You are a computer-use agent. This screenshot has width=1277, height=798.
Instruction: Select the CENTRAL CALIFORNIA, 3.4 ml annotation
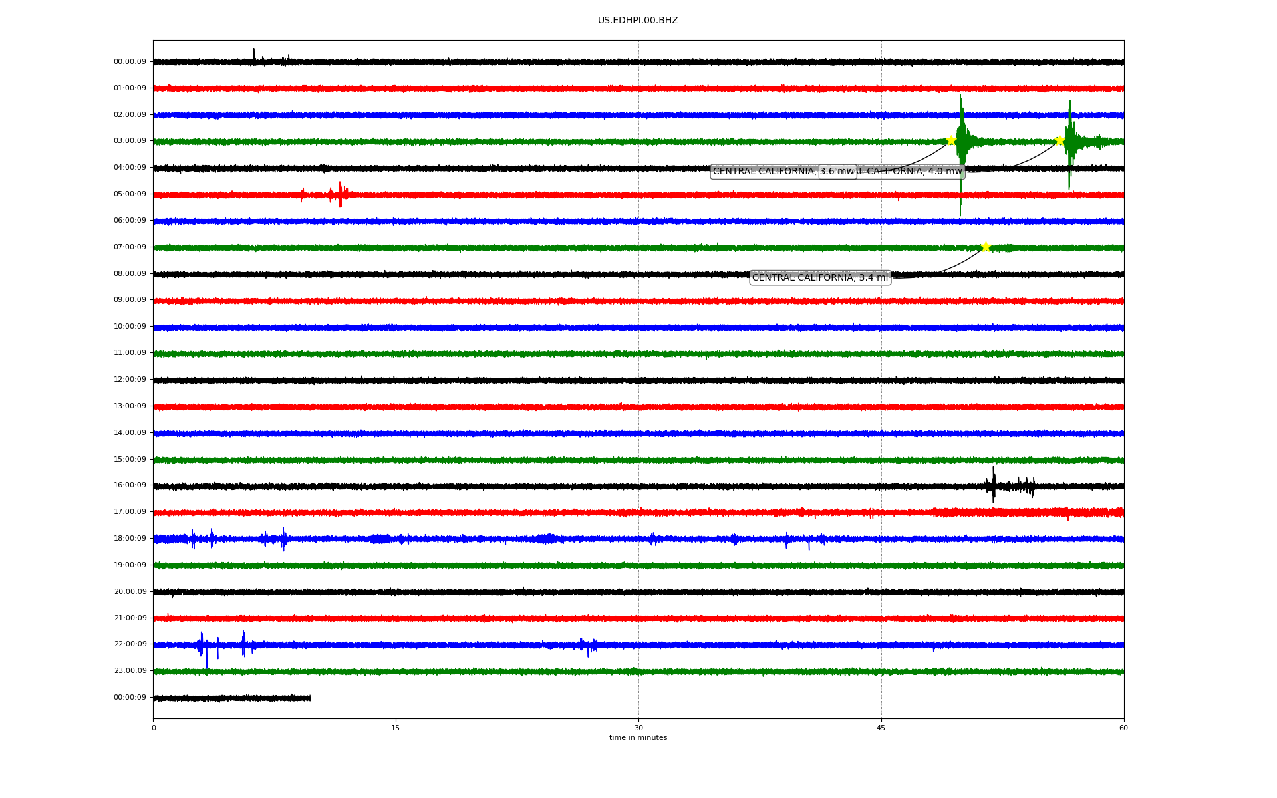[819, 277]
